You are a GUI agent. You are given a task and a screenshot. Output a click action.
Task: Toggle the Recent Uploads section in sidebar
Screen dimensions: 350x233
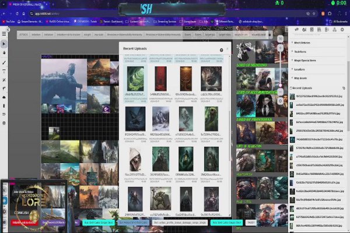[301, 88]
